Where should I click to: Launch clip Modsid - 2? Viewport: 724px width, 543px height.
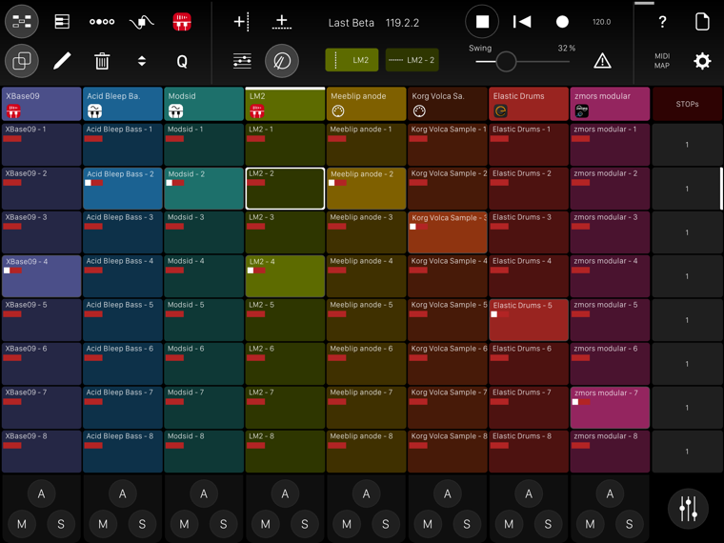tap(204, 189)
